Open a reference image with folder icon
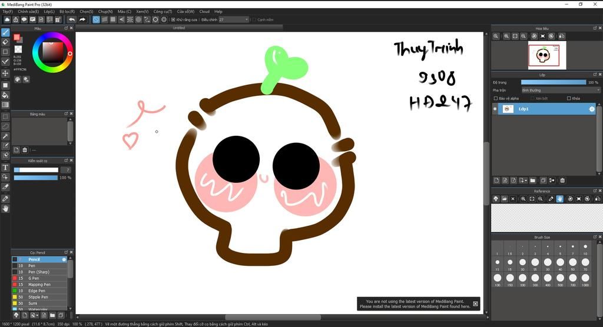The height and width of the screenshot is (327, 603). 504,199
